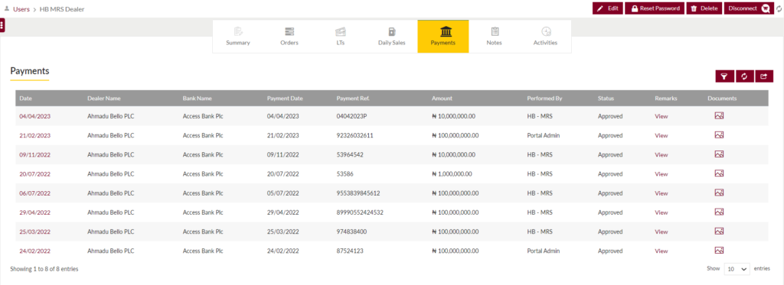784x285 pixels.
Task: Sort by the Payment Date column header
Action: (285, 99)
